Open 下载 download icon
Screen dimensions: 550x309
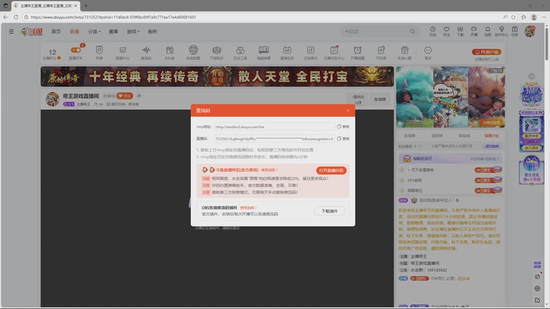460,31
